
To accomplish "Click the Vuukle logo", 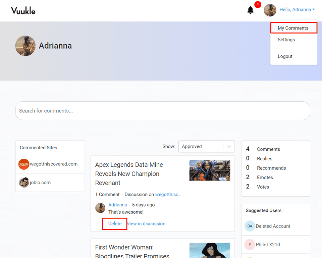I will coord(23,10).
